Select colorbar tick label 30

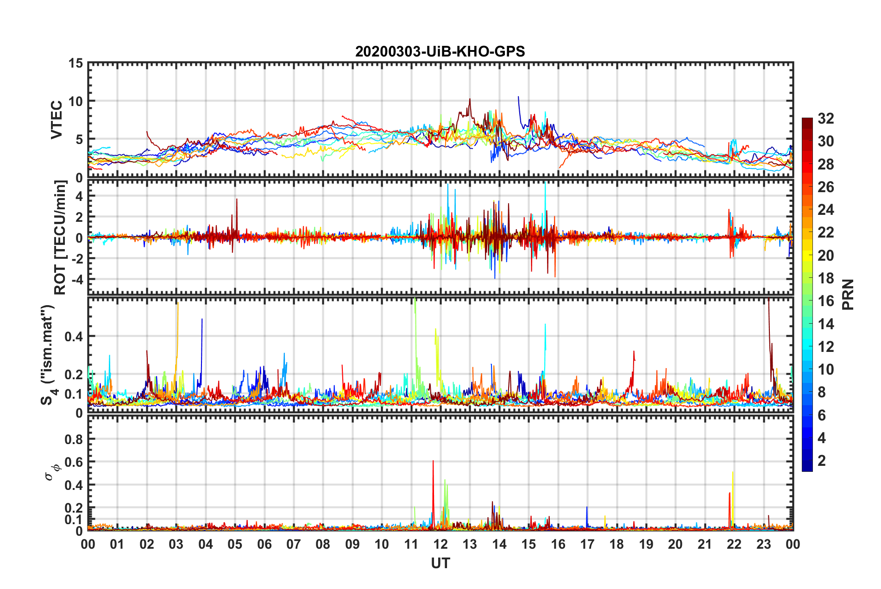[825, 141]
